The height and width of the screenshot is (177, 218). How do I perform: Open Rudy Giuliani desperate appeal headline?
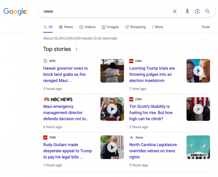click(x=67, y=151)
